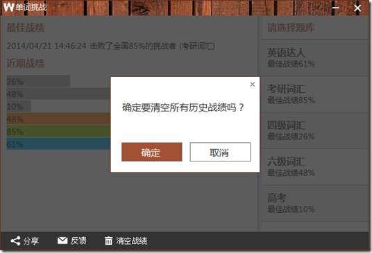Cancel the dialog with 取消 button
Image resolution: width=372 pixels, height=253 pixels.
pos(220,152)
